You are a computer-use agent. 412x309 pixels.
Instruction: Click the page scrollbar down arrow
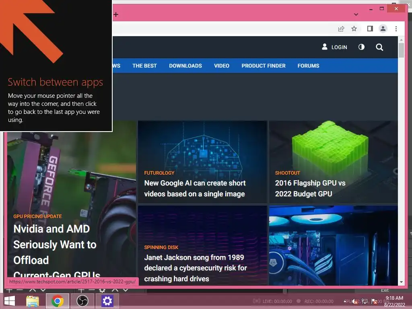401,282
